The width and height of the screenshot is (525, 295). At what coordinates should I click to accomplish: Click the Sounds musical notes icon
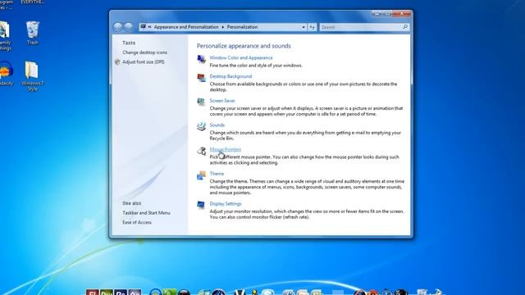201,126
